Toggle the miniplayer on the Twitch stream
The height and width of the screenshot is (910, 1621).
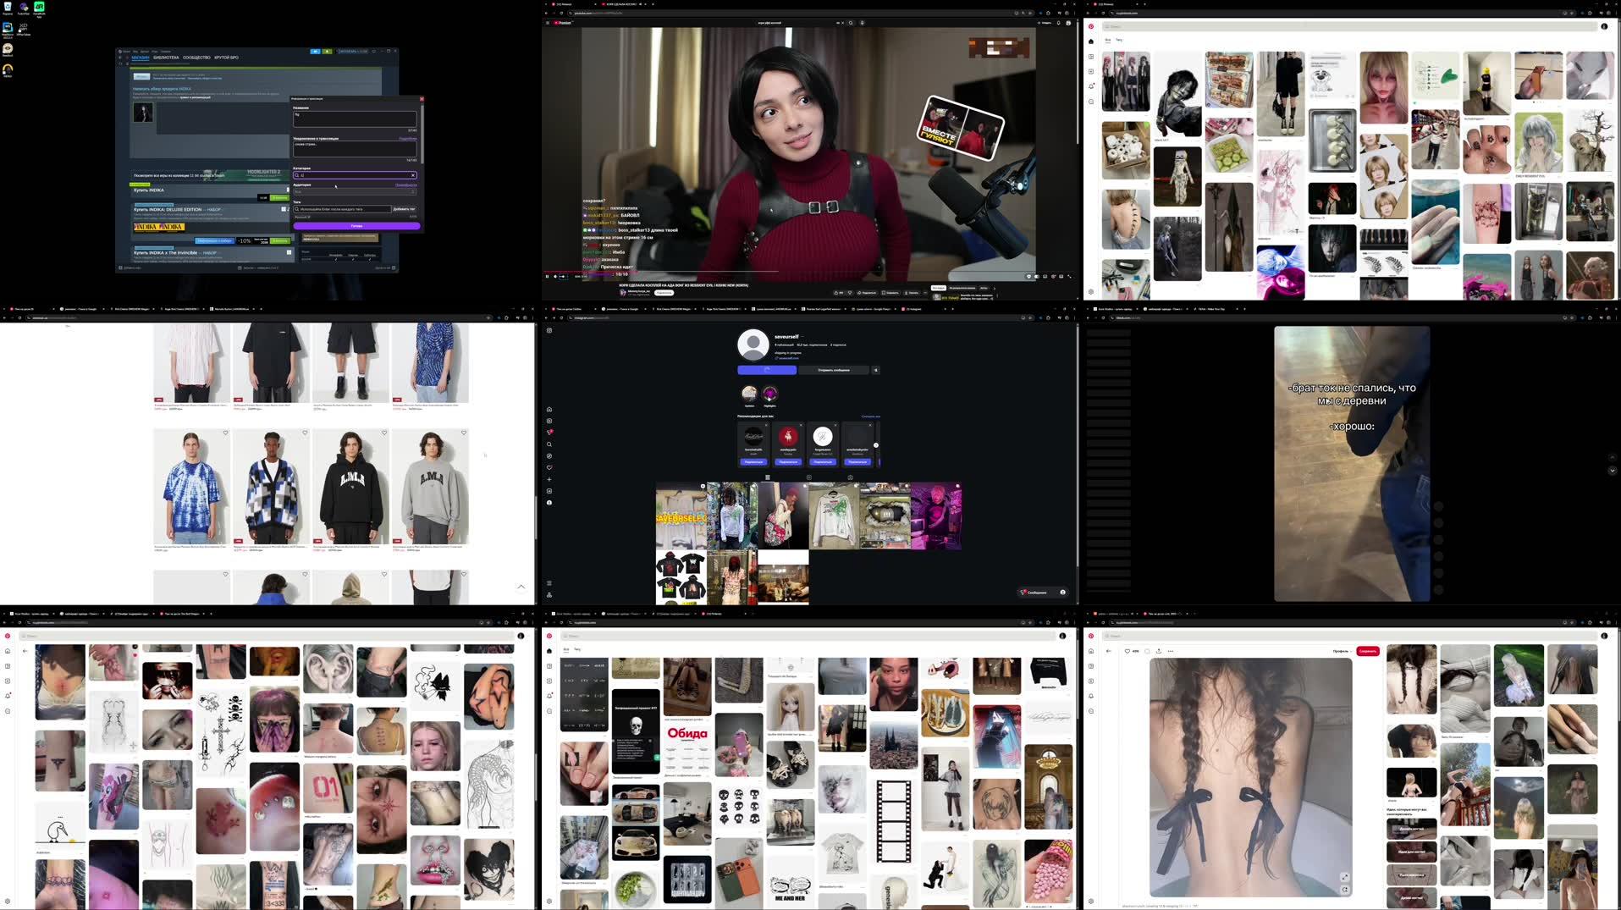point(1045,277)
